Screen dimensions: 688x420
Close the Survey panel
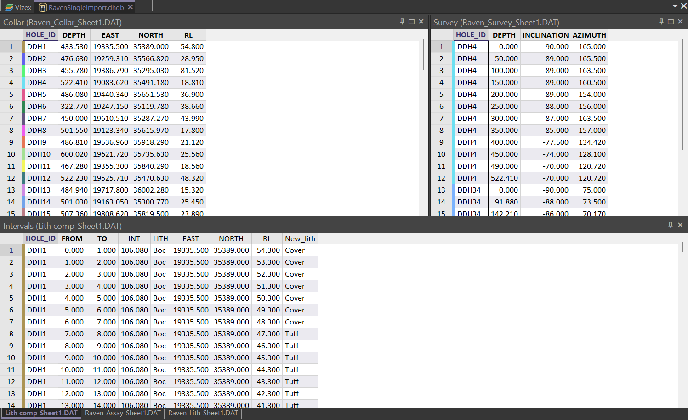pos(680,22)
